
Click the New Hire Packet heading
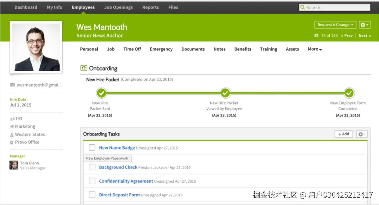click(x=103, y=79)
